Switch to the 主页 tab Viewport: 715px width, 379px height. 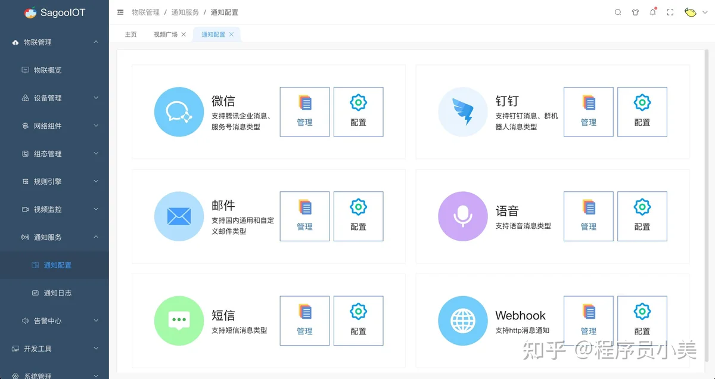pos(130,35)
